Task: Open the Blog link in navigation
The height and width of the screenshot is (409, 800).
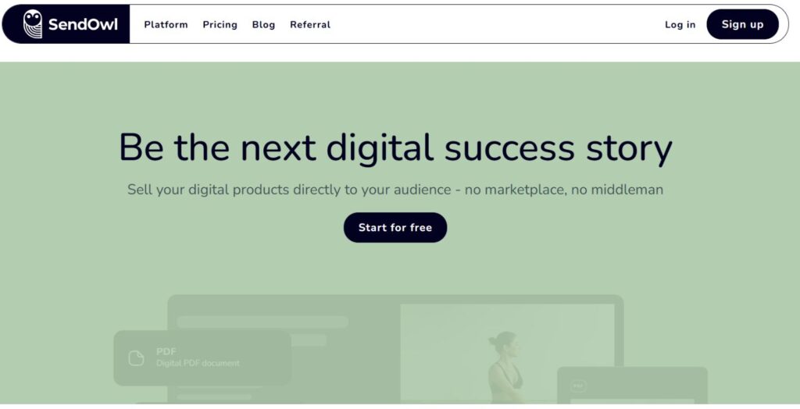Action: (263, 25)
